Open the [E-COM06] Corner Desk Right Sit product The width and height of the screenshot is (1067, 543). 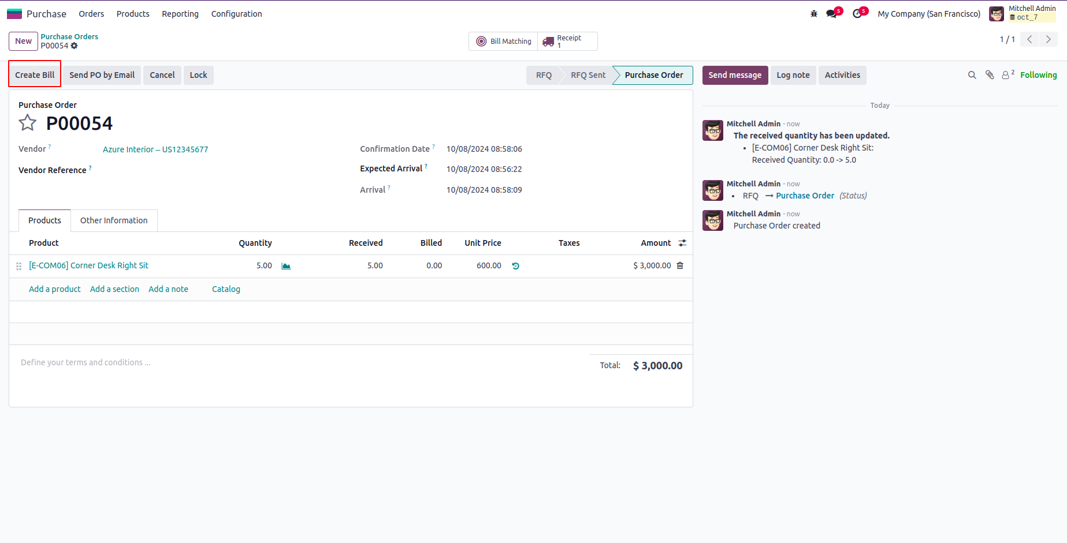tap(88, 265)
